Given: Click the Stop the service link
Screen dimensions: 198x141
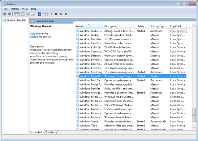Looking at the screenshot, I should pos(33,33).
